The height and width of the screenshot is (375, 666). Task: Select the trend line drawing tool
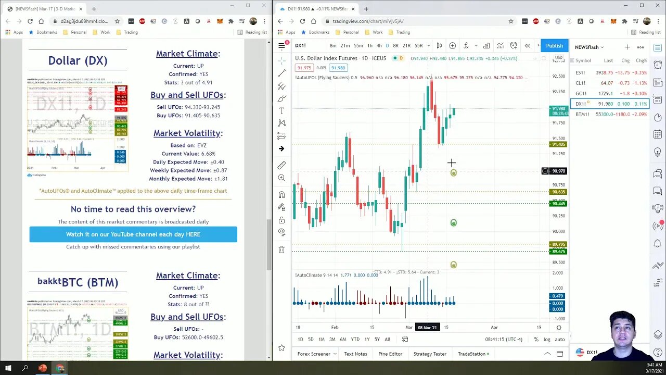pos(281,73)
